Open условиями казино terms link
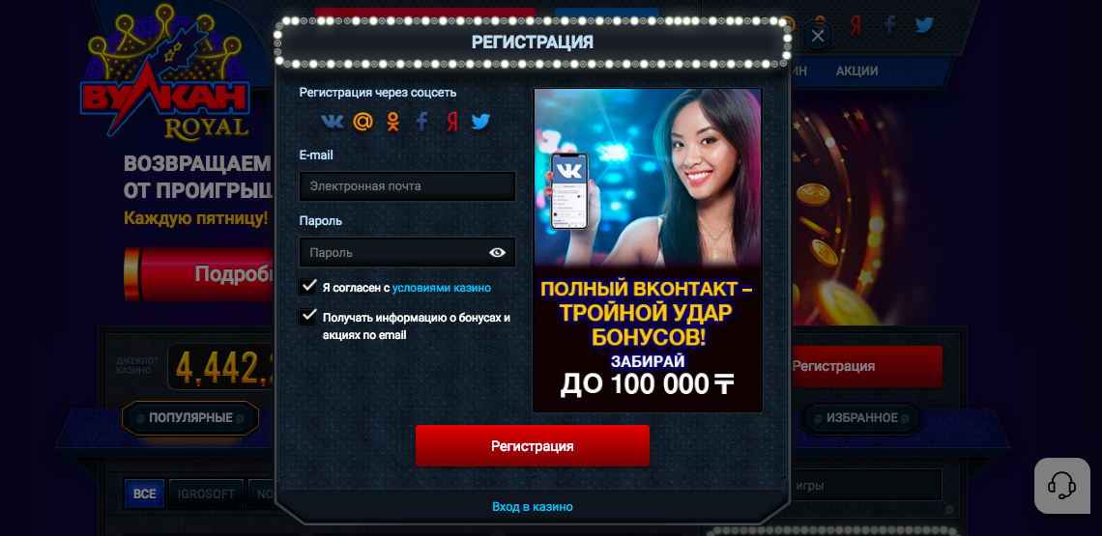The image size is (1102, 536). click(x=442, y=288)
